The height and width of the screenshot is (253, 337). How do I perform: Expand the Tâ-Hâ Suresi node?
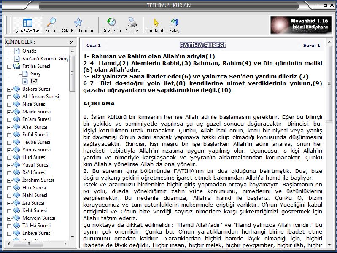point(9,226)
